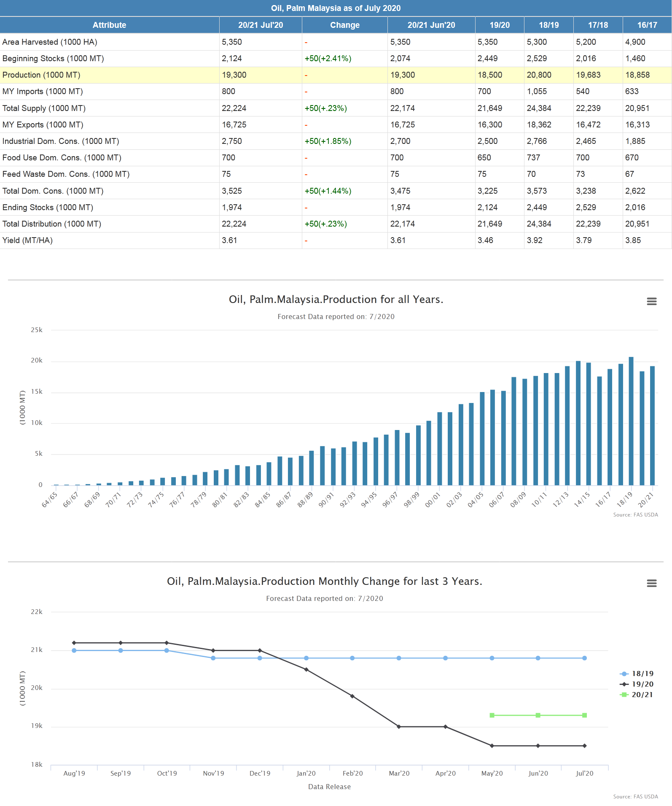Click the Beginning Stocks +50(+2.41%) change cell

[328, 59]
